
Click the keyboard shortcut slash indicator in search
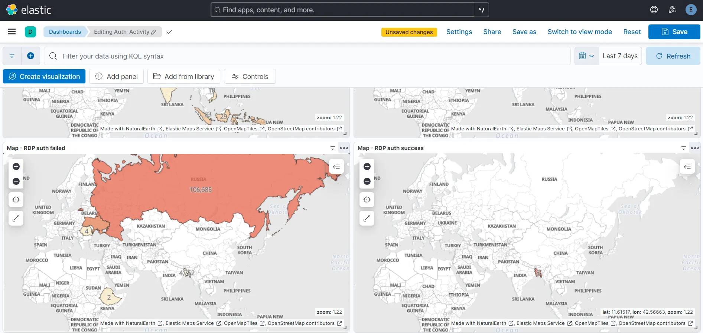pos(481,10)
